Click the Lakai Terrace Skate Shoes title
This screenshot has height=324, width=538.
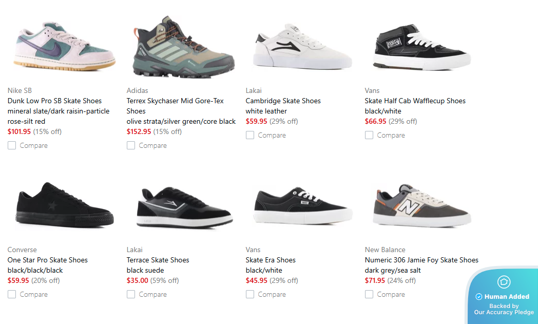(x=158, y=260)
